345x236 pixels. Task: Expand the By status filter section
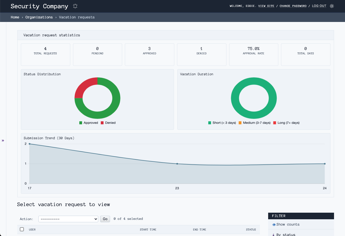[x=285, y=234]
